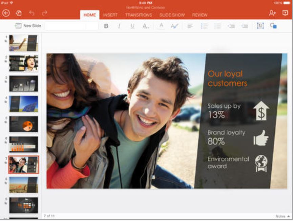Expand the Notes panel

(282, 216)
